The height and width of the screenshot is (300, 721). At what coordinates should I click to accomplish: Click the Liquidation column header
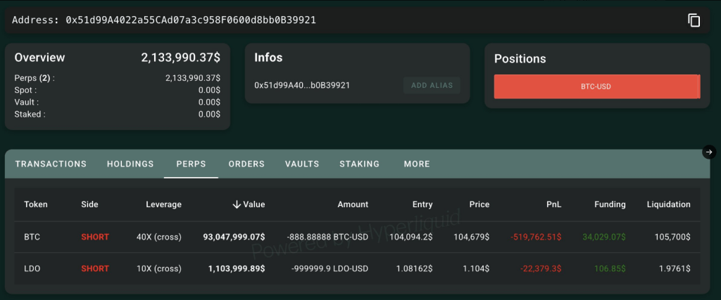pos(668,204)
